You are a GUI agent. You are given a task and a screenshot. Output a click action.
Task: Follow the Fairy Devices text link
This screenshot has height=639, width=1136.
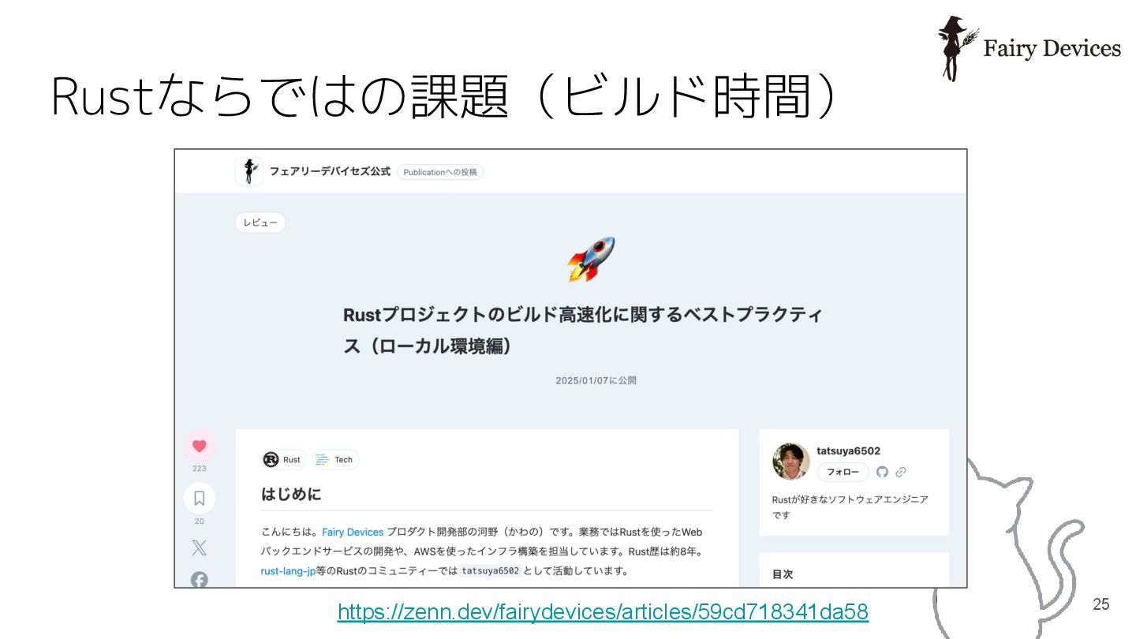click(x=353, y=532)
